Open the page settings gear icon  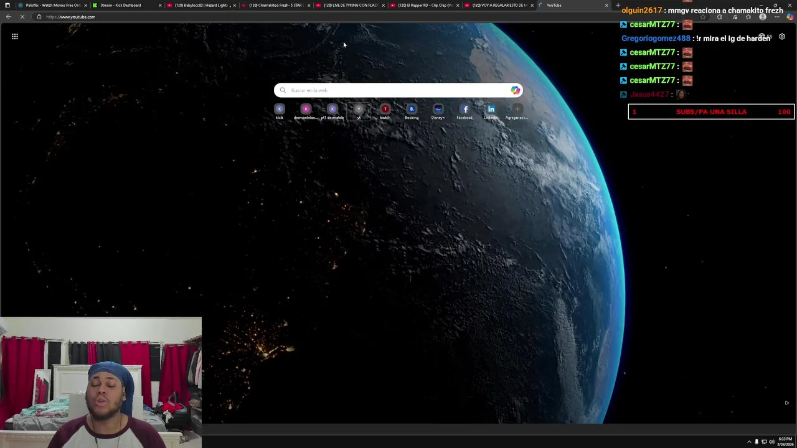782,37
